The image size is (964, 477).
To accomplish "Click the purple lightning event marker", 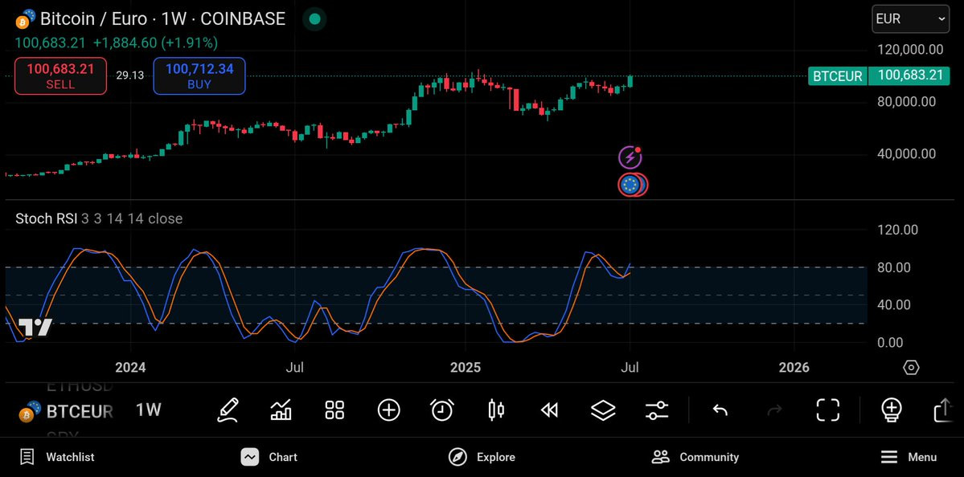I will (630, 157).
